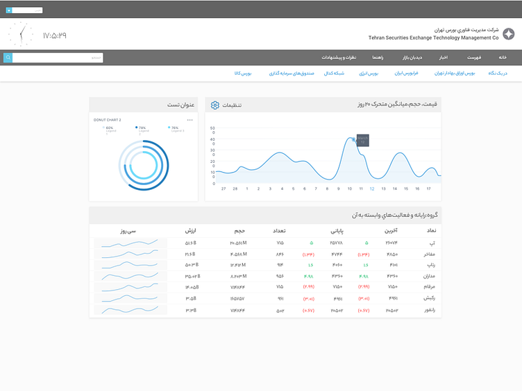This screenshot has height=391, width=522.
Task: Open the اخبار menu item
Action: (x=443, y=57)
